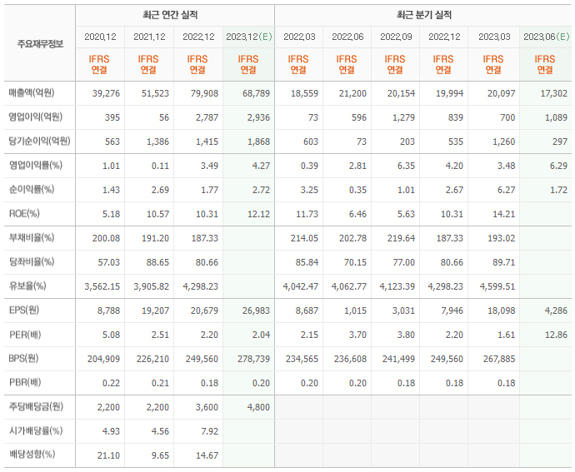The width and height of the screenshot is (575, 472).
Task: Click sales value 79,908
Action: pos(204,93)
